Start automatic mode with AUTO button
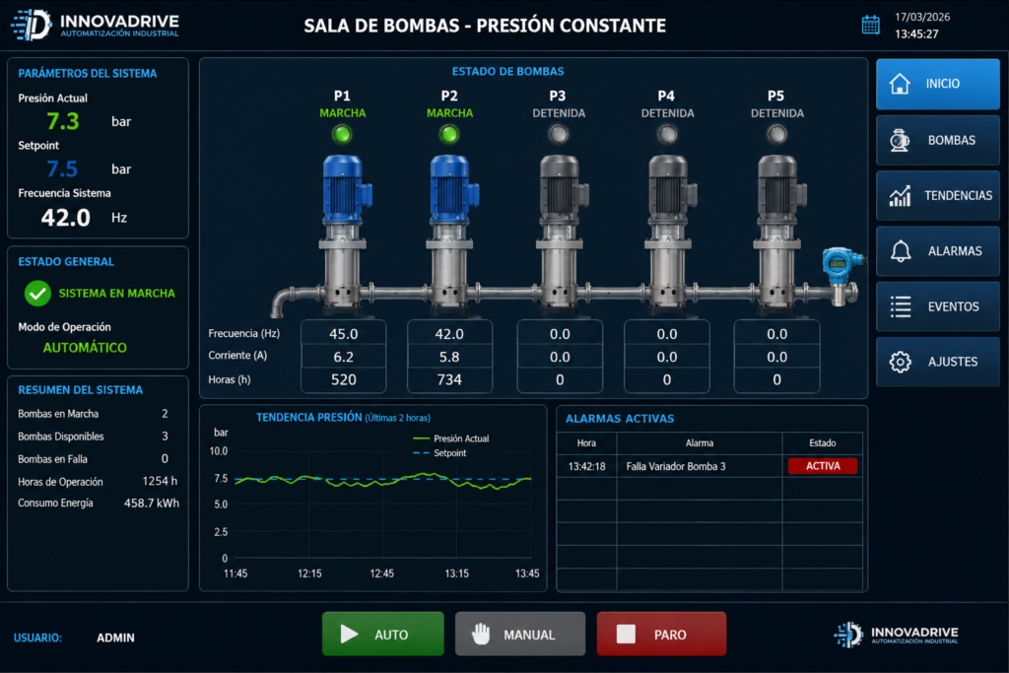 click(383, 634)
